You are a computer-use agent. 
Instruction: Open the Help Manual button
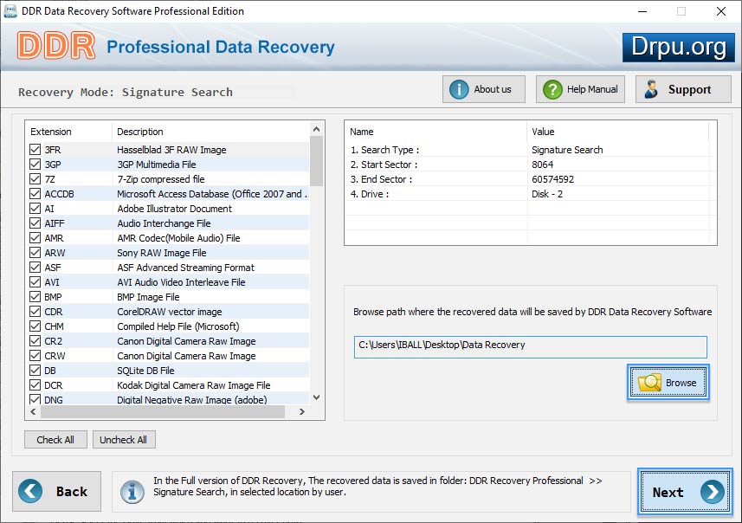580,89
